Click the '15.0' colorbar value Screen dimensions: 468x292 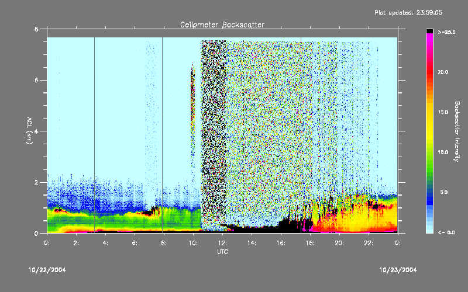443,112
